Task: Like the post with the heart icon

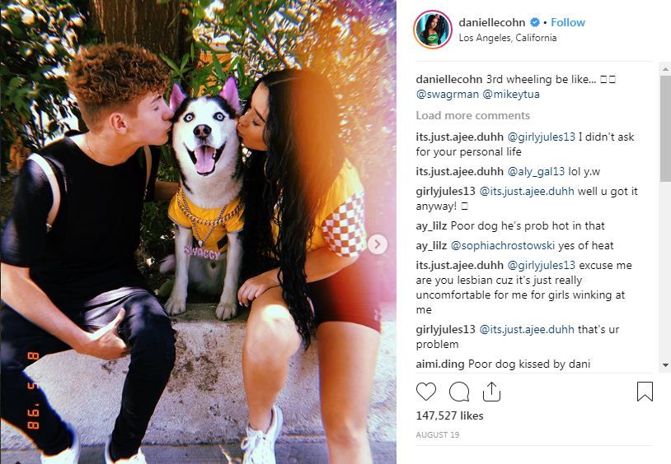Action: pos(426,392)
